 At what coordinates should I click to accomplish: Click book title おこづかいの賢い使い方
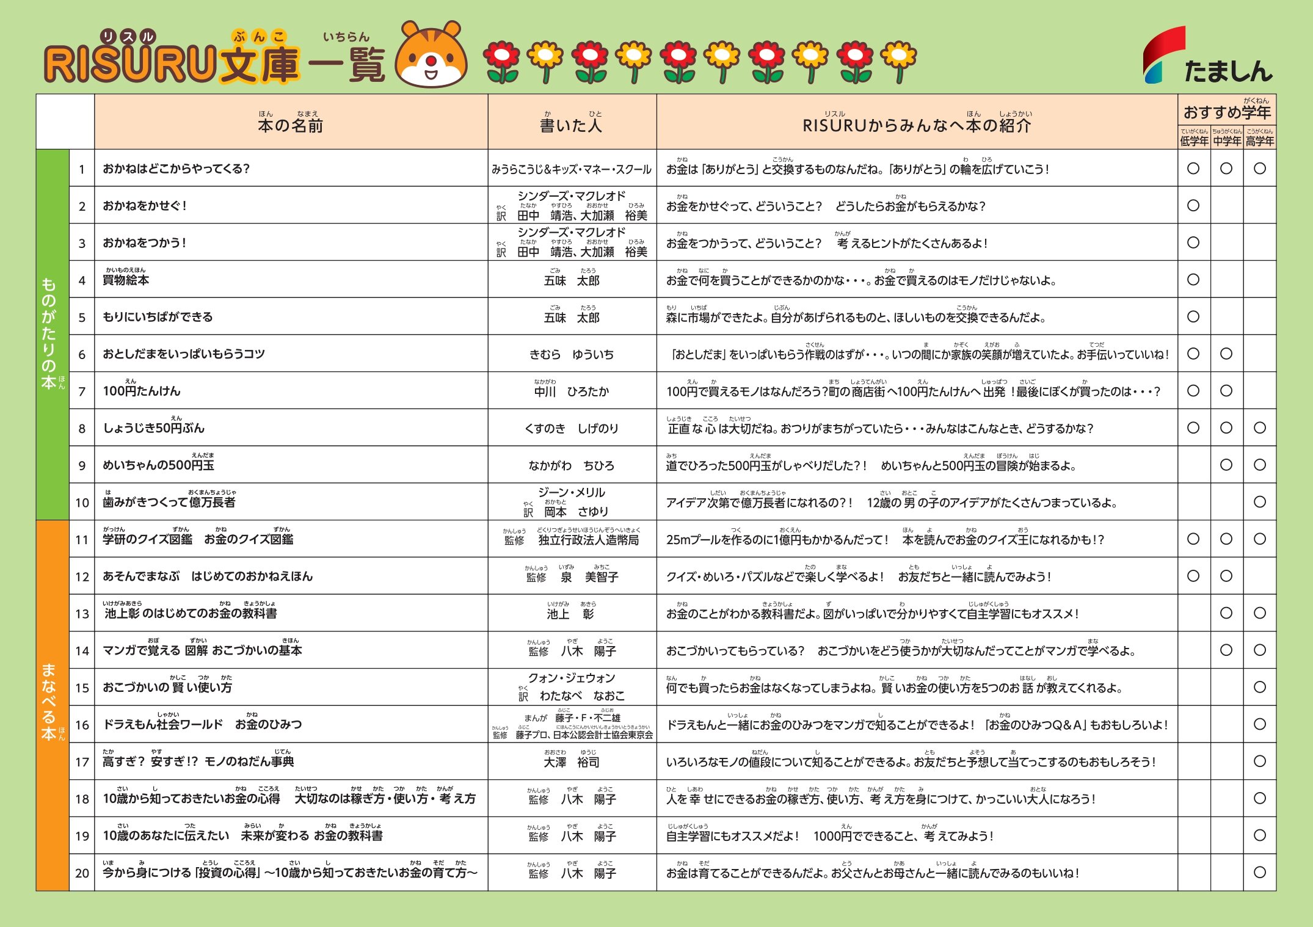coord(167,685)
